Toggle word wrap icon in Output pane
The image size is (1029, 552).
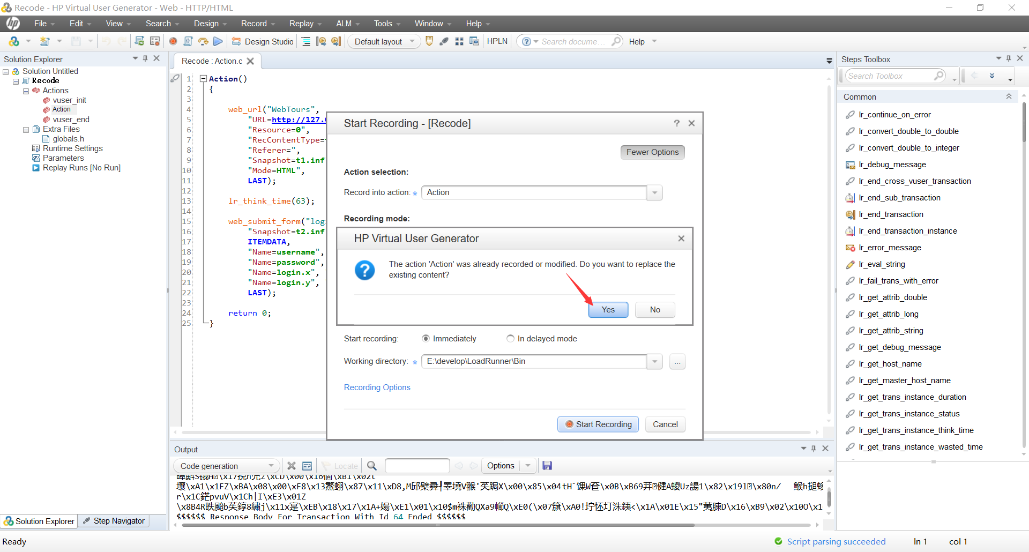[307, 466]
